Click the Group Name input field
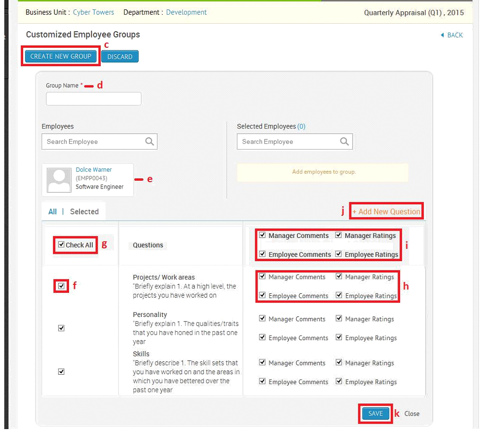 click(94, 99)
